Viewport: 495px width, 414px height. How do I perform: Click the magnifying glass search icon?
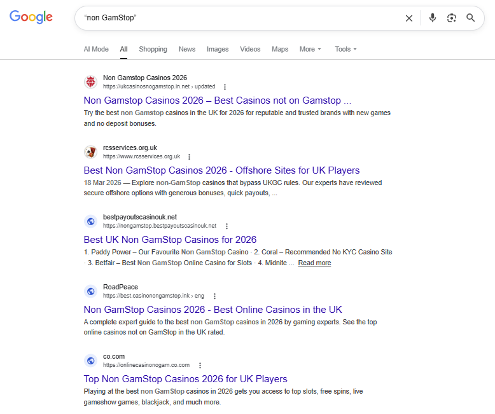tap(471, 18)
